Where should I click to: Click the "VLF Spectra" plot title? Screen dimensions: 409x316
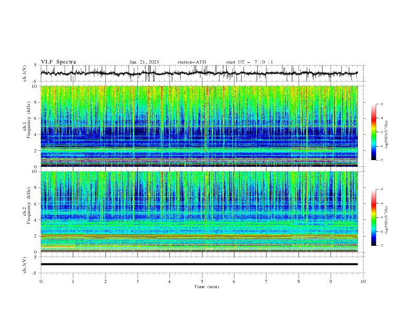(58, 62)
